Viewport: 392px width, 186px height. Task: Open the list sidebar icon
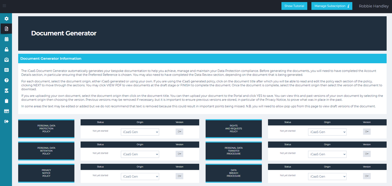6,70
